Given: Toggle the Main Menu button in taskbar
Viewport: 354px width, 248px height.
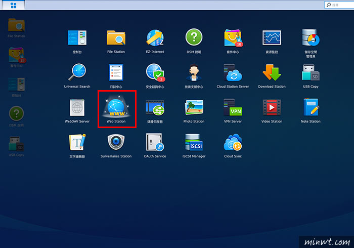Looking at the screenshot, I should click(14, 5).
